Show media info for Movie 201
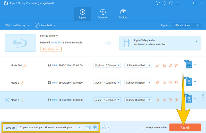Screen dimensions: 206x133 tap(170, 65)
